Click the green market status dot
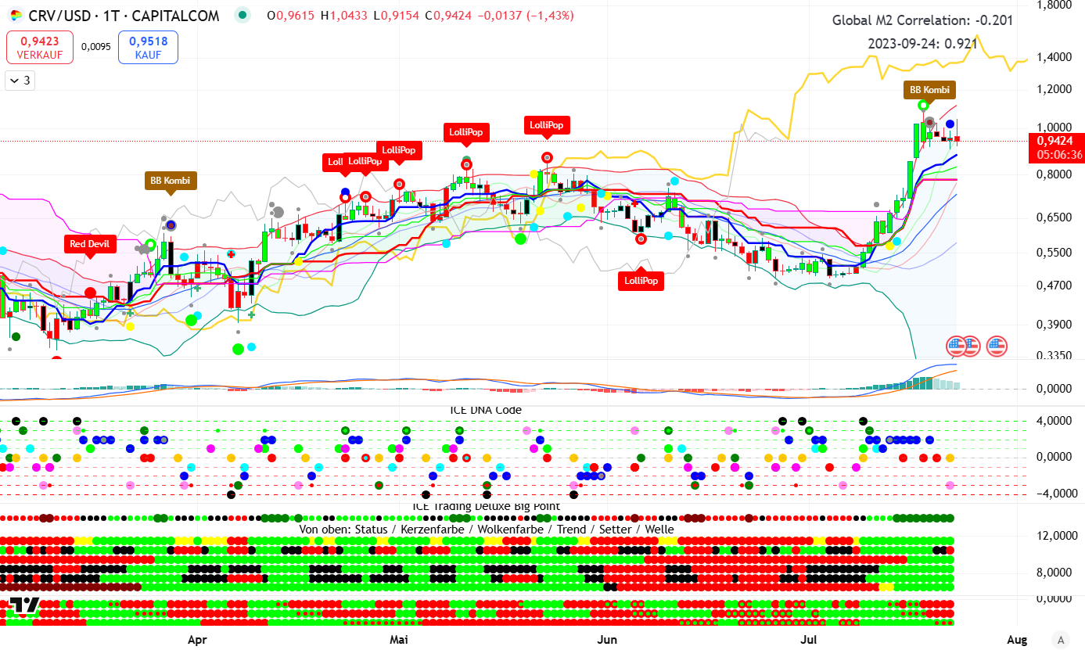1085x650 pixels. (x=245, y=16)
